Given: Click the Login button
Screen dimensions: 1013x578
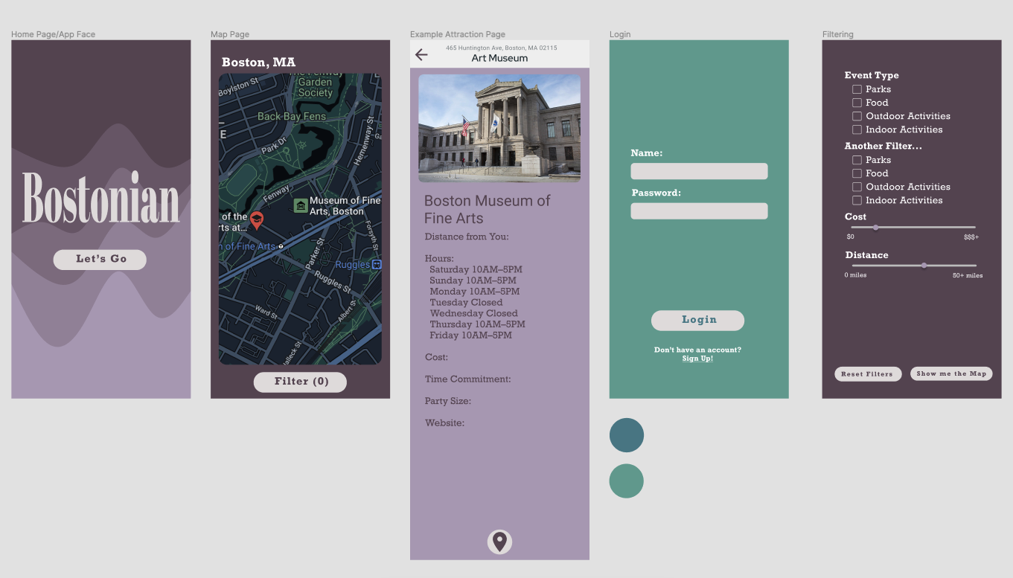Looking at the screenshot, I should (697, 320).
